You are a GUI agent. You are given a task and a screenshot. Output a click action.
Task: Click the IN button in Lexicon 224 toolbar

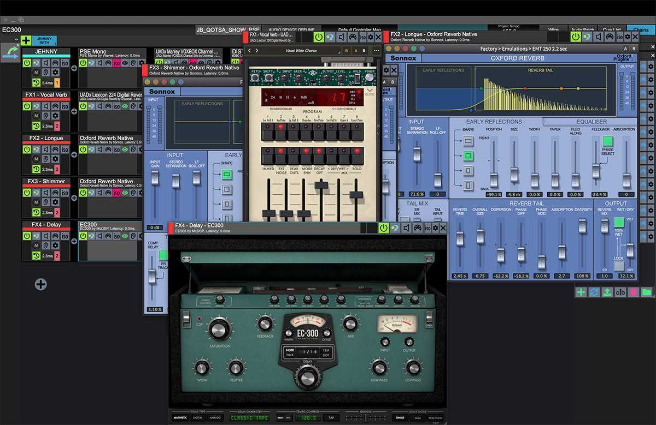point(347,51)
